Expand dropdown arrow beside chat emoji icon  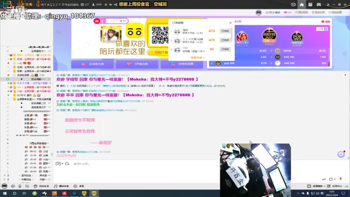63,164
